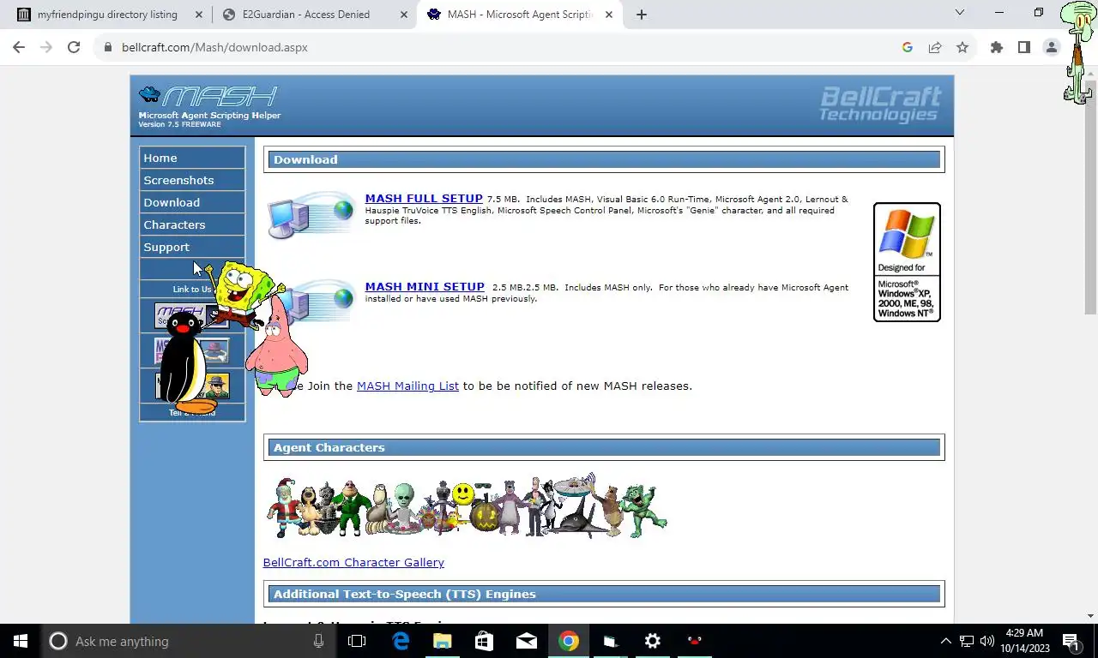Screen dimensions: 1098x658
Task: Click the Patrick Star agent character
Action: [277, 347]
